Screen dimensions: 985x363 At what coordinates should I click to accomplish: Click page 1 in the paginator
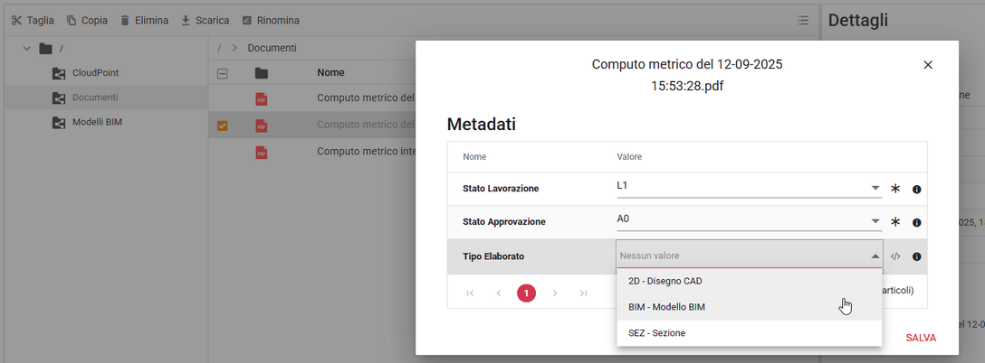[x=526, y=293]
